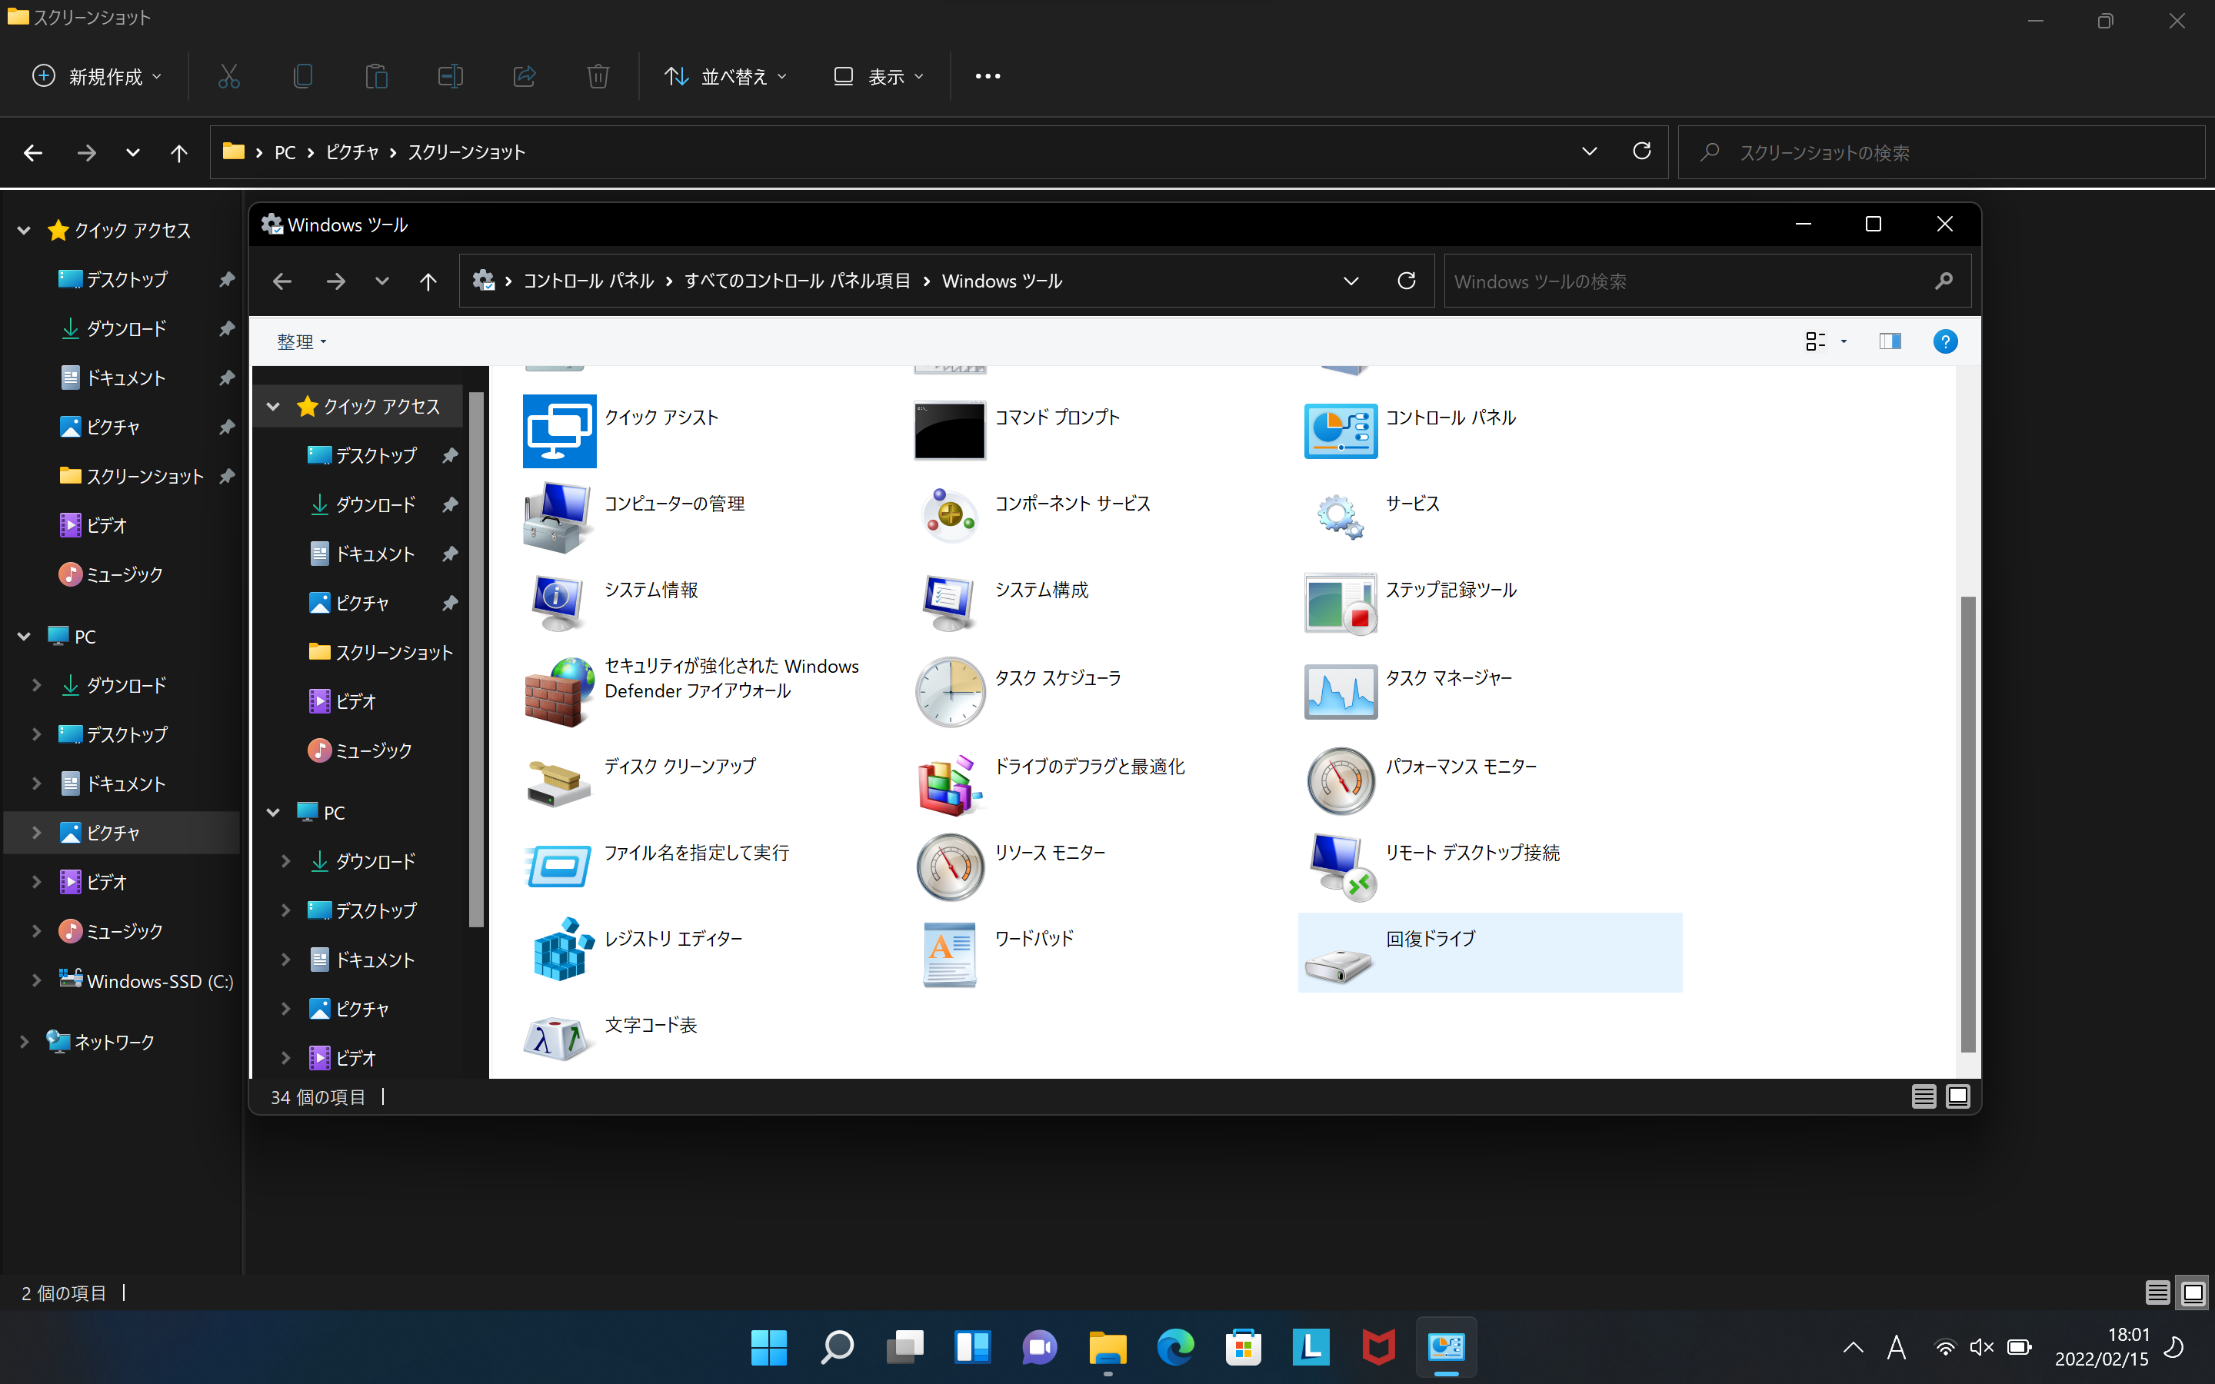This screenshot has width=2215, height=1384.
Task: Toggle the preview pane in Windows ツール
Action: pyautogui.click(x=1890, y=341)
